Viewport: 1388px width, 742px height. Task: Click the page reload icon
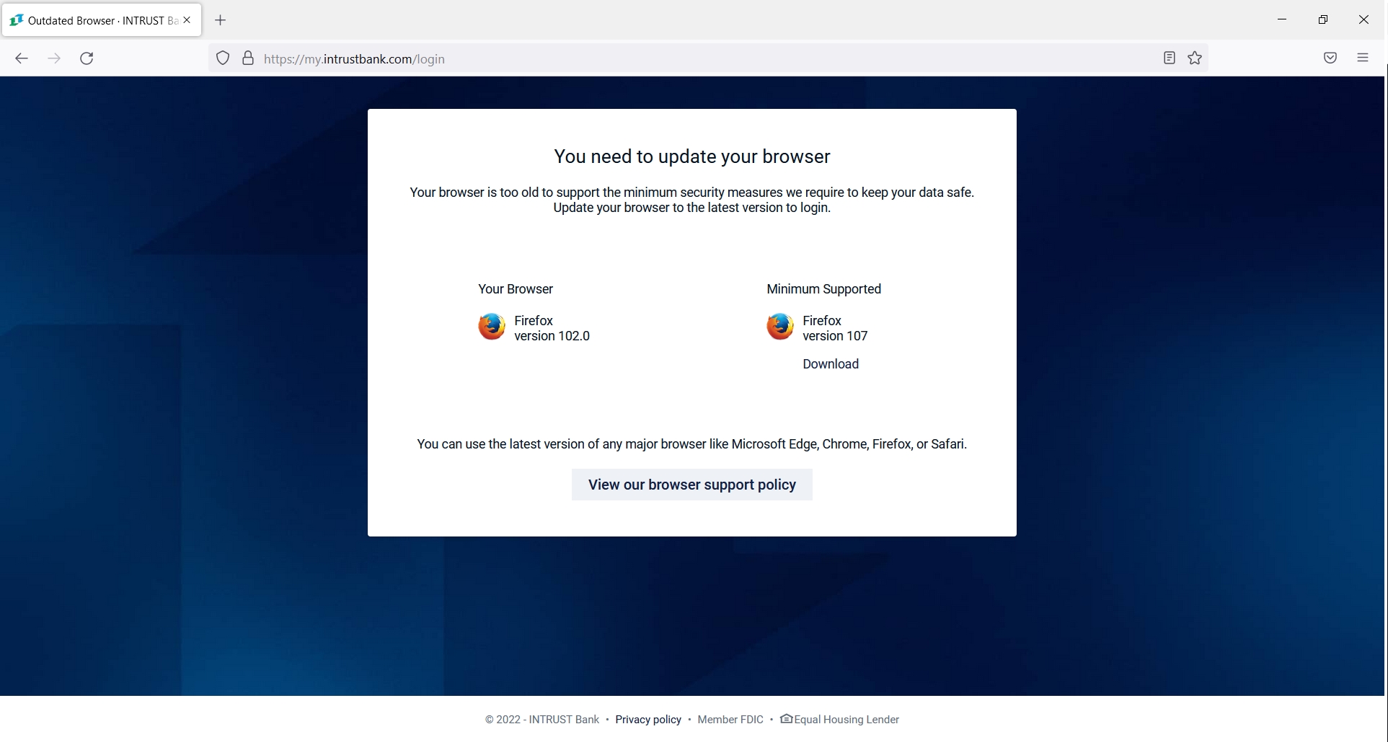pos(87,58)
